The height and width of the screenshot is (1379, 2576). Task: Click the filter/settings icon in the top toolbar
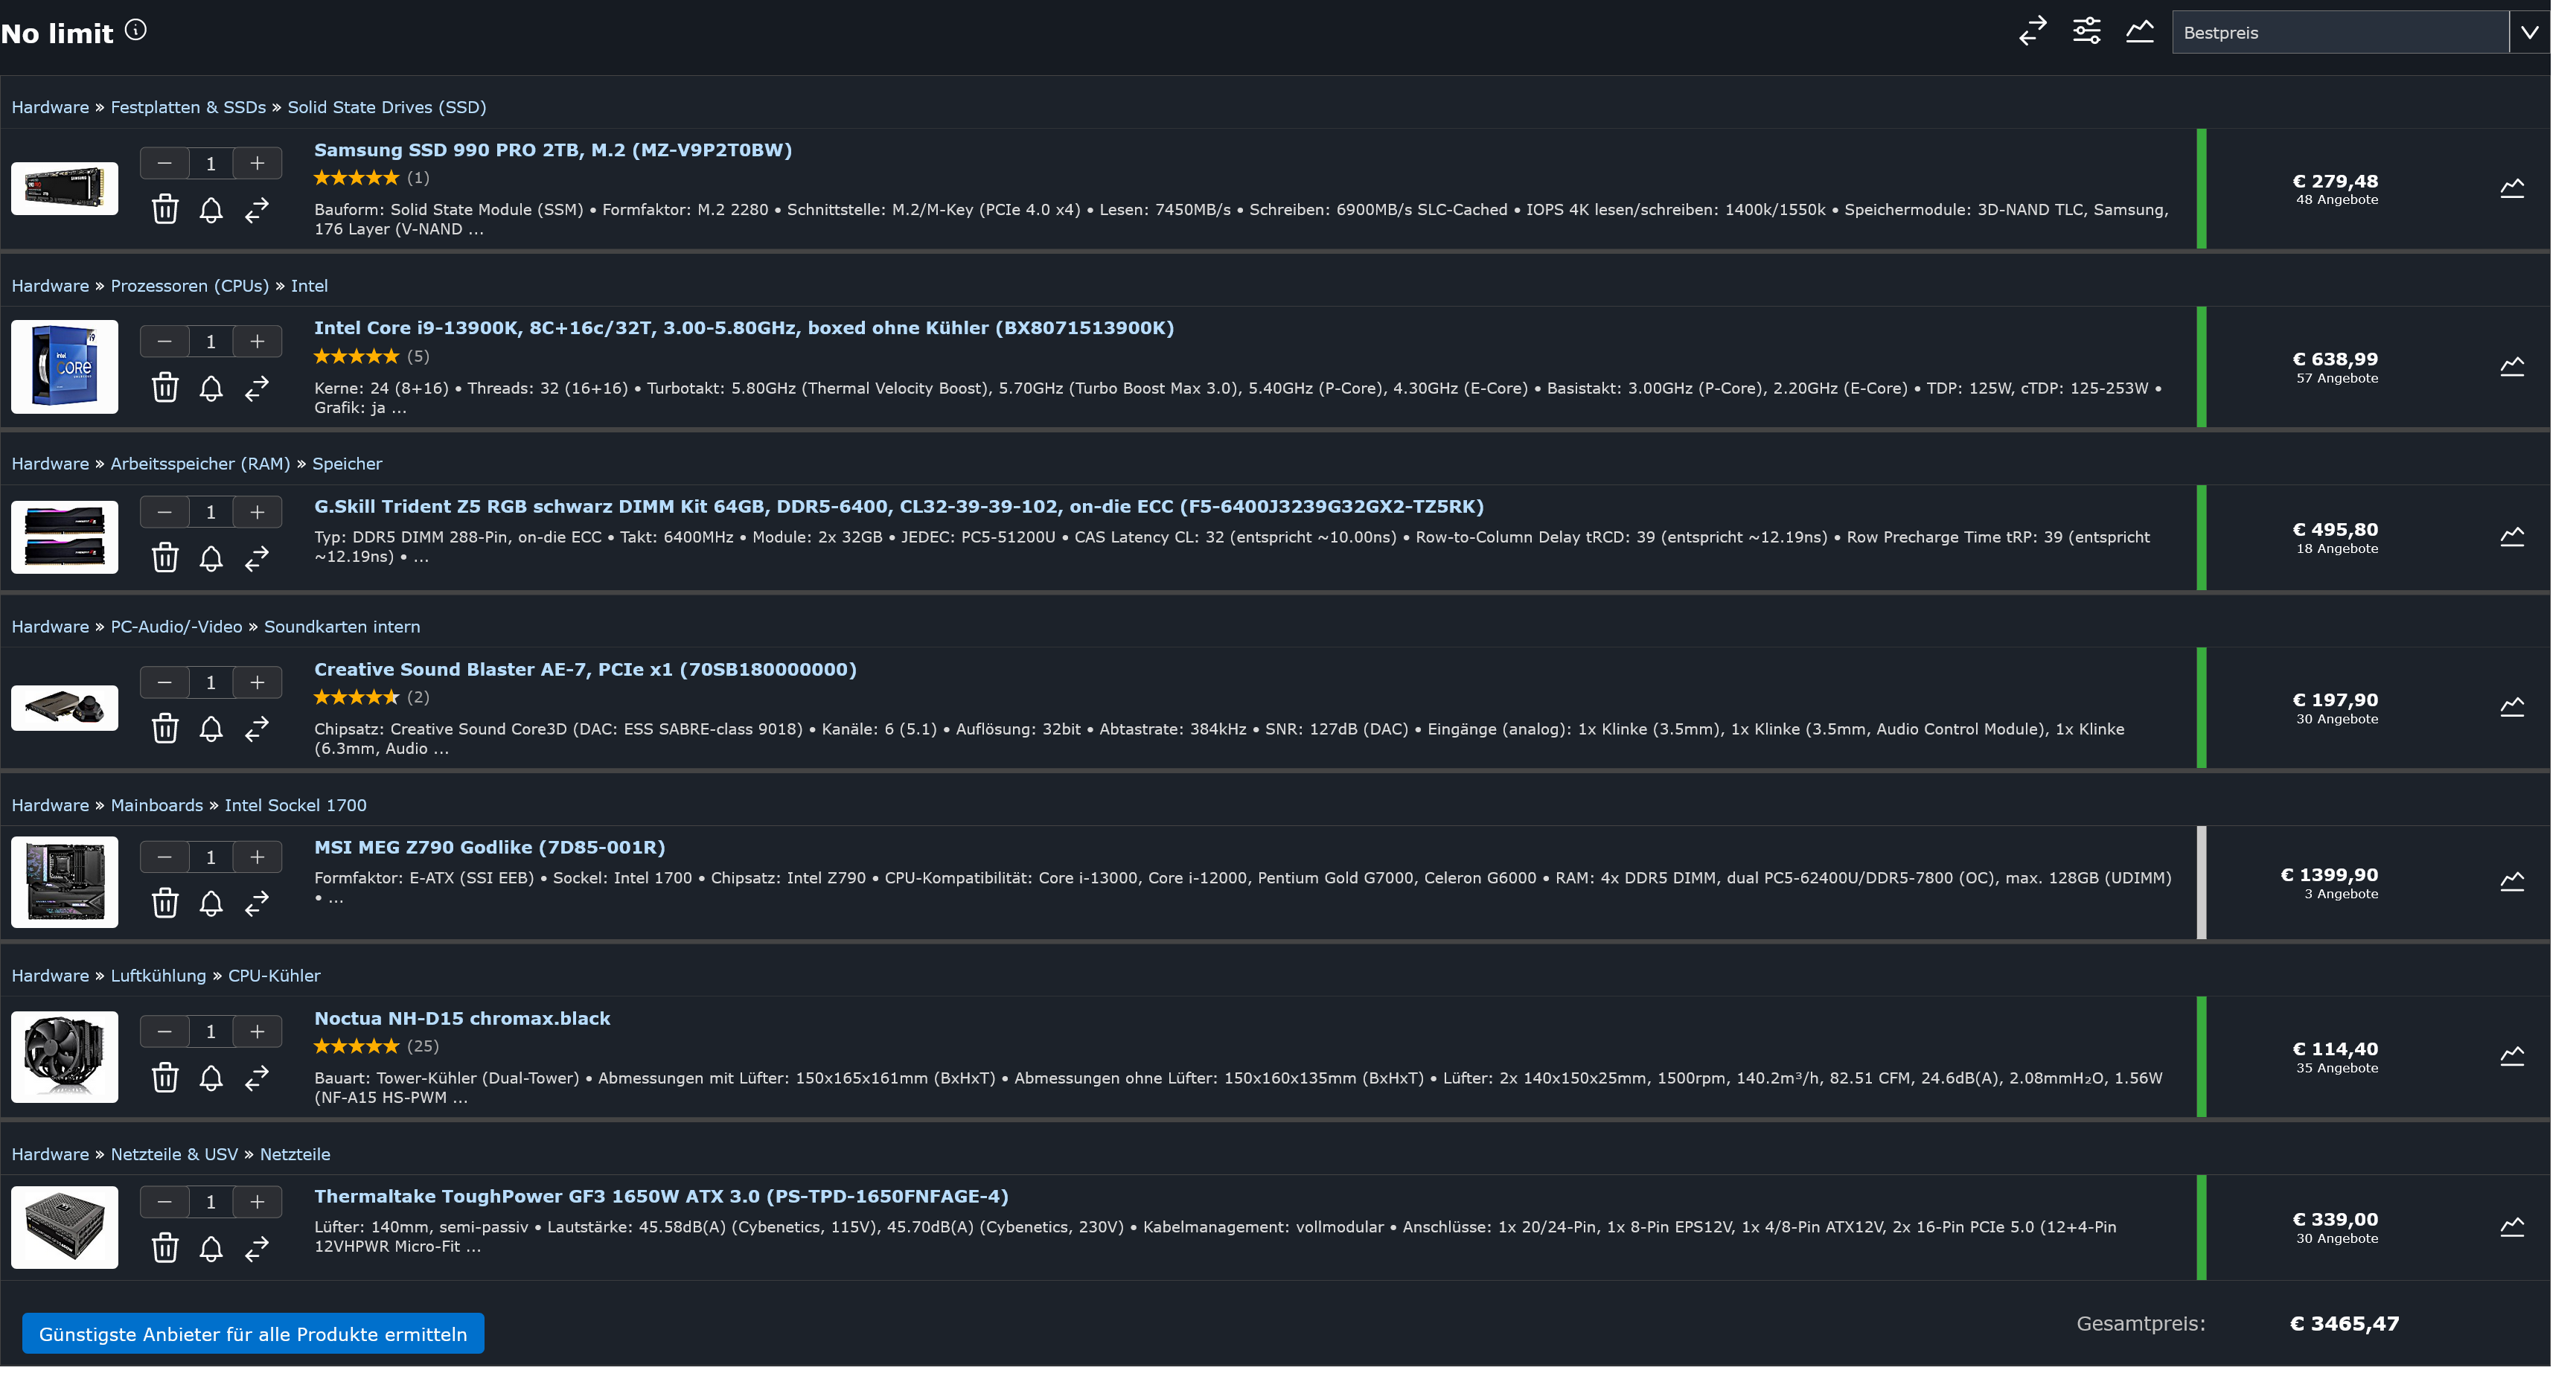point(2087,31)
